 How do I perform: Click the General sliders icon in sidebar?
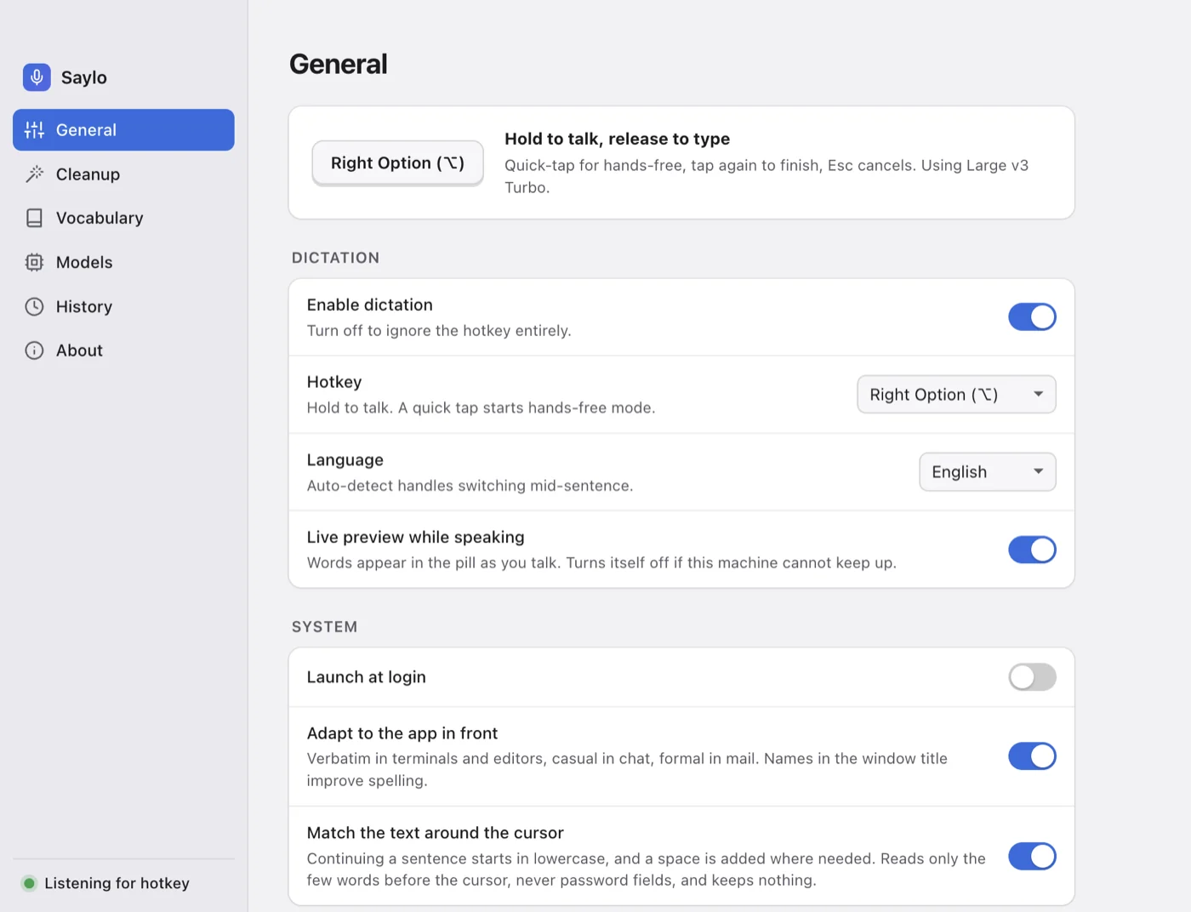point(34,130)
